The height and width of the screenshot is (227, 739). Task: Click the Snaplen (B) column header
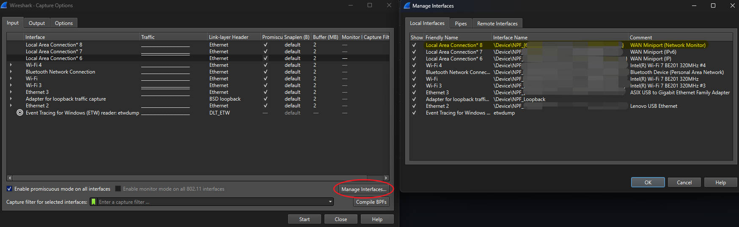click(297, 37)
